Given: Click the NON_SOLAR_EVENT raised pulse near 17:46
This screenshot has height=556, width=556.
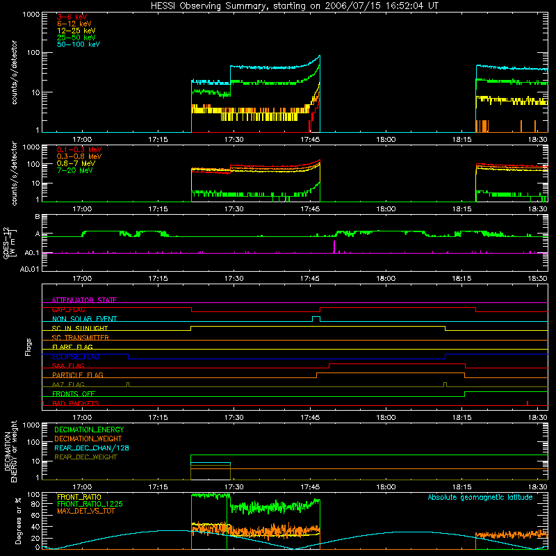Looking at the screenshot, I should pyautogui.click(x=316, y=318).
